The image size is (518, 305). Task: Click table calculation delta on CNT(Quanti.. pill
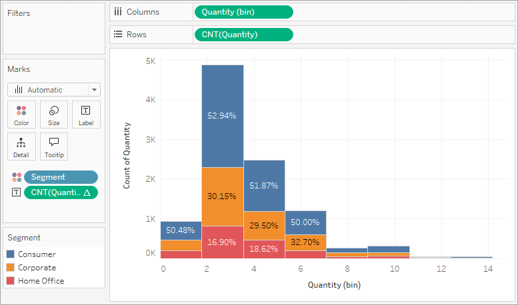pos(87,192)
